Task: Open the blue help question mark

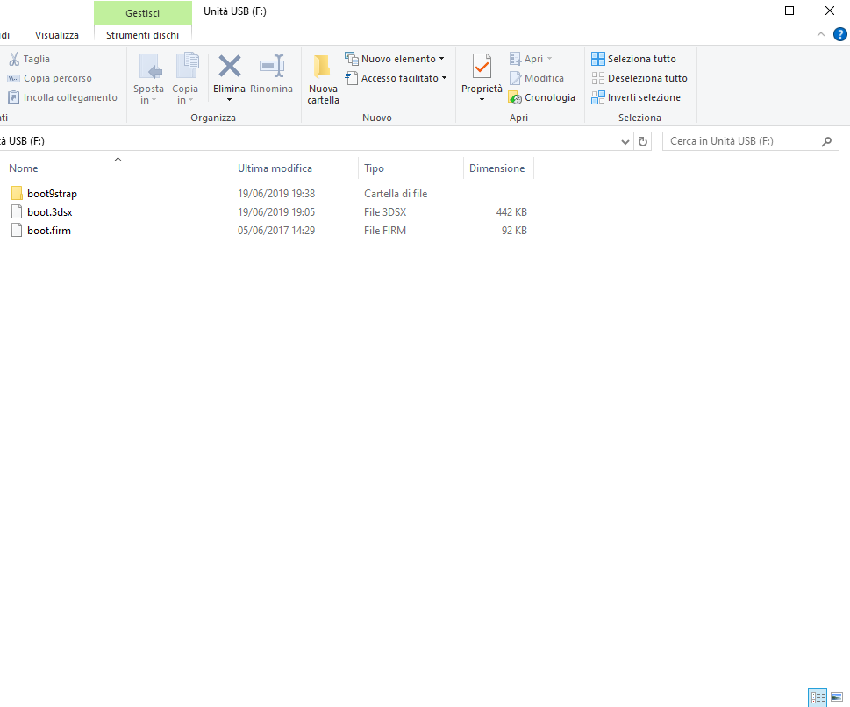Action: click(x=839, y=35)
